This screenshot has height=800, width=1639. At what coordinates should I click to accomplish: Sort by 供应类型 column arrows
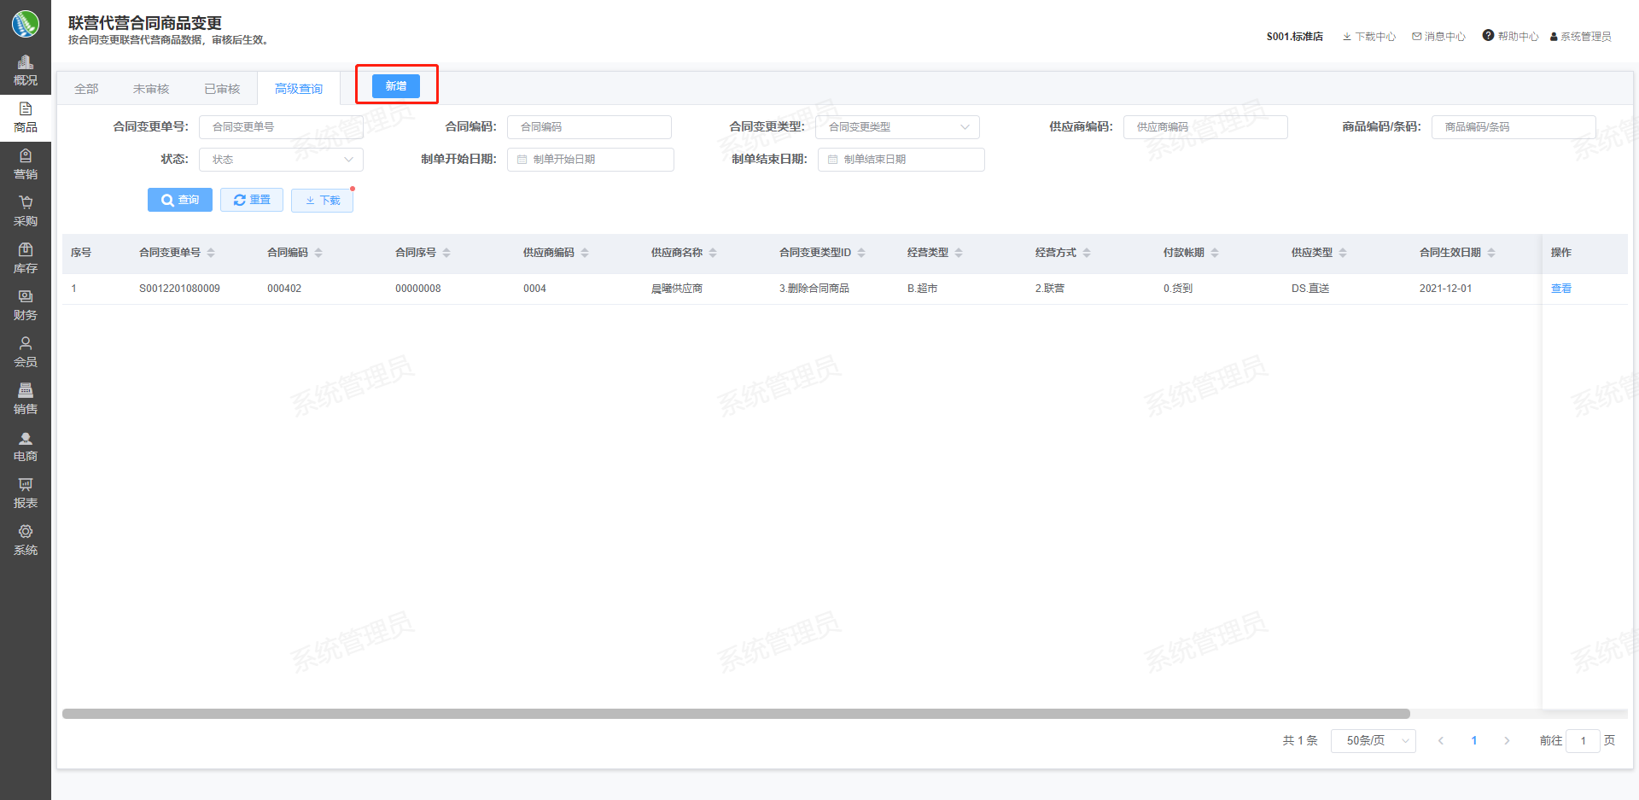(x=1343, y=253)
